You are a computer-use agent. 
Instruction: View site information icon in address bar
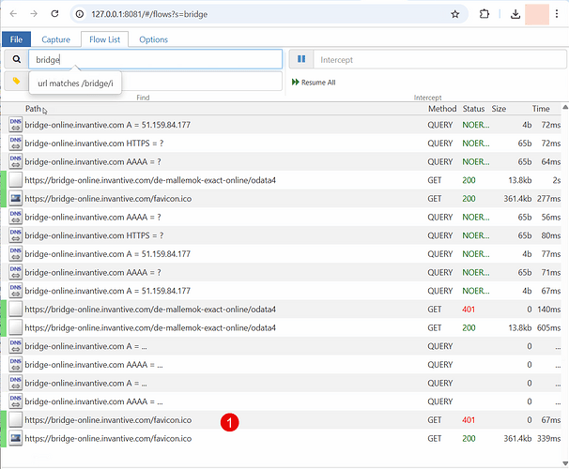point(80,14)
